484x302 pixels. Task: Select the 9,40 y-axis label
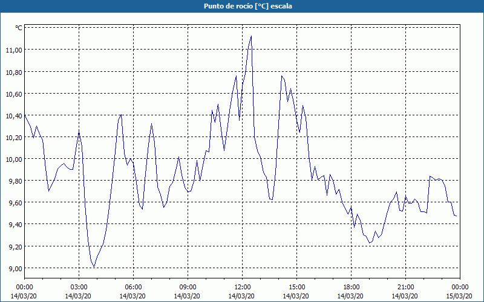[x=16, y=225]
